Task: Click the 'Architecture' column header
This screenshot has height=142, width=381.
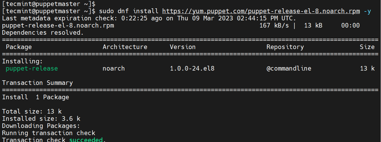Action: (125, 47)
